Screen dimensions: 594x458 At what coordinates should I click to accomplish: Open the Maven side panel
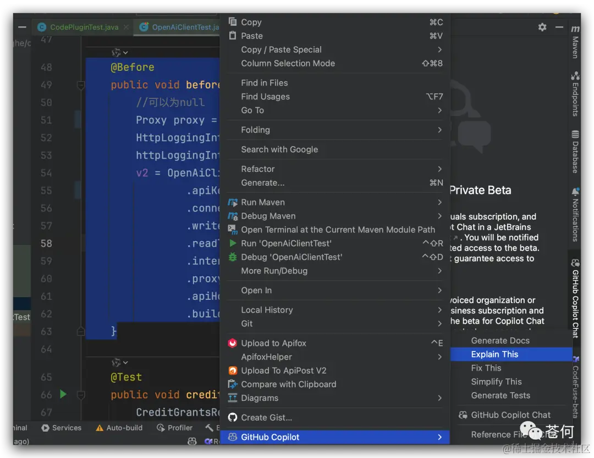click(575, 42)
